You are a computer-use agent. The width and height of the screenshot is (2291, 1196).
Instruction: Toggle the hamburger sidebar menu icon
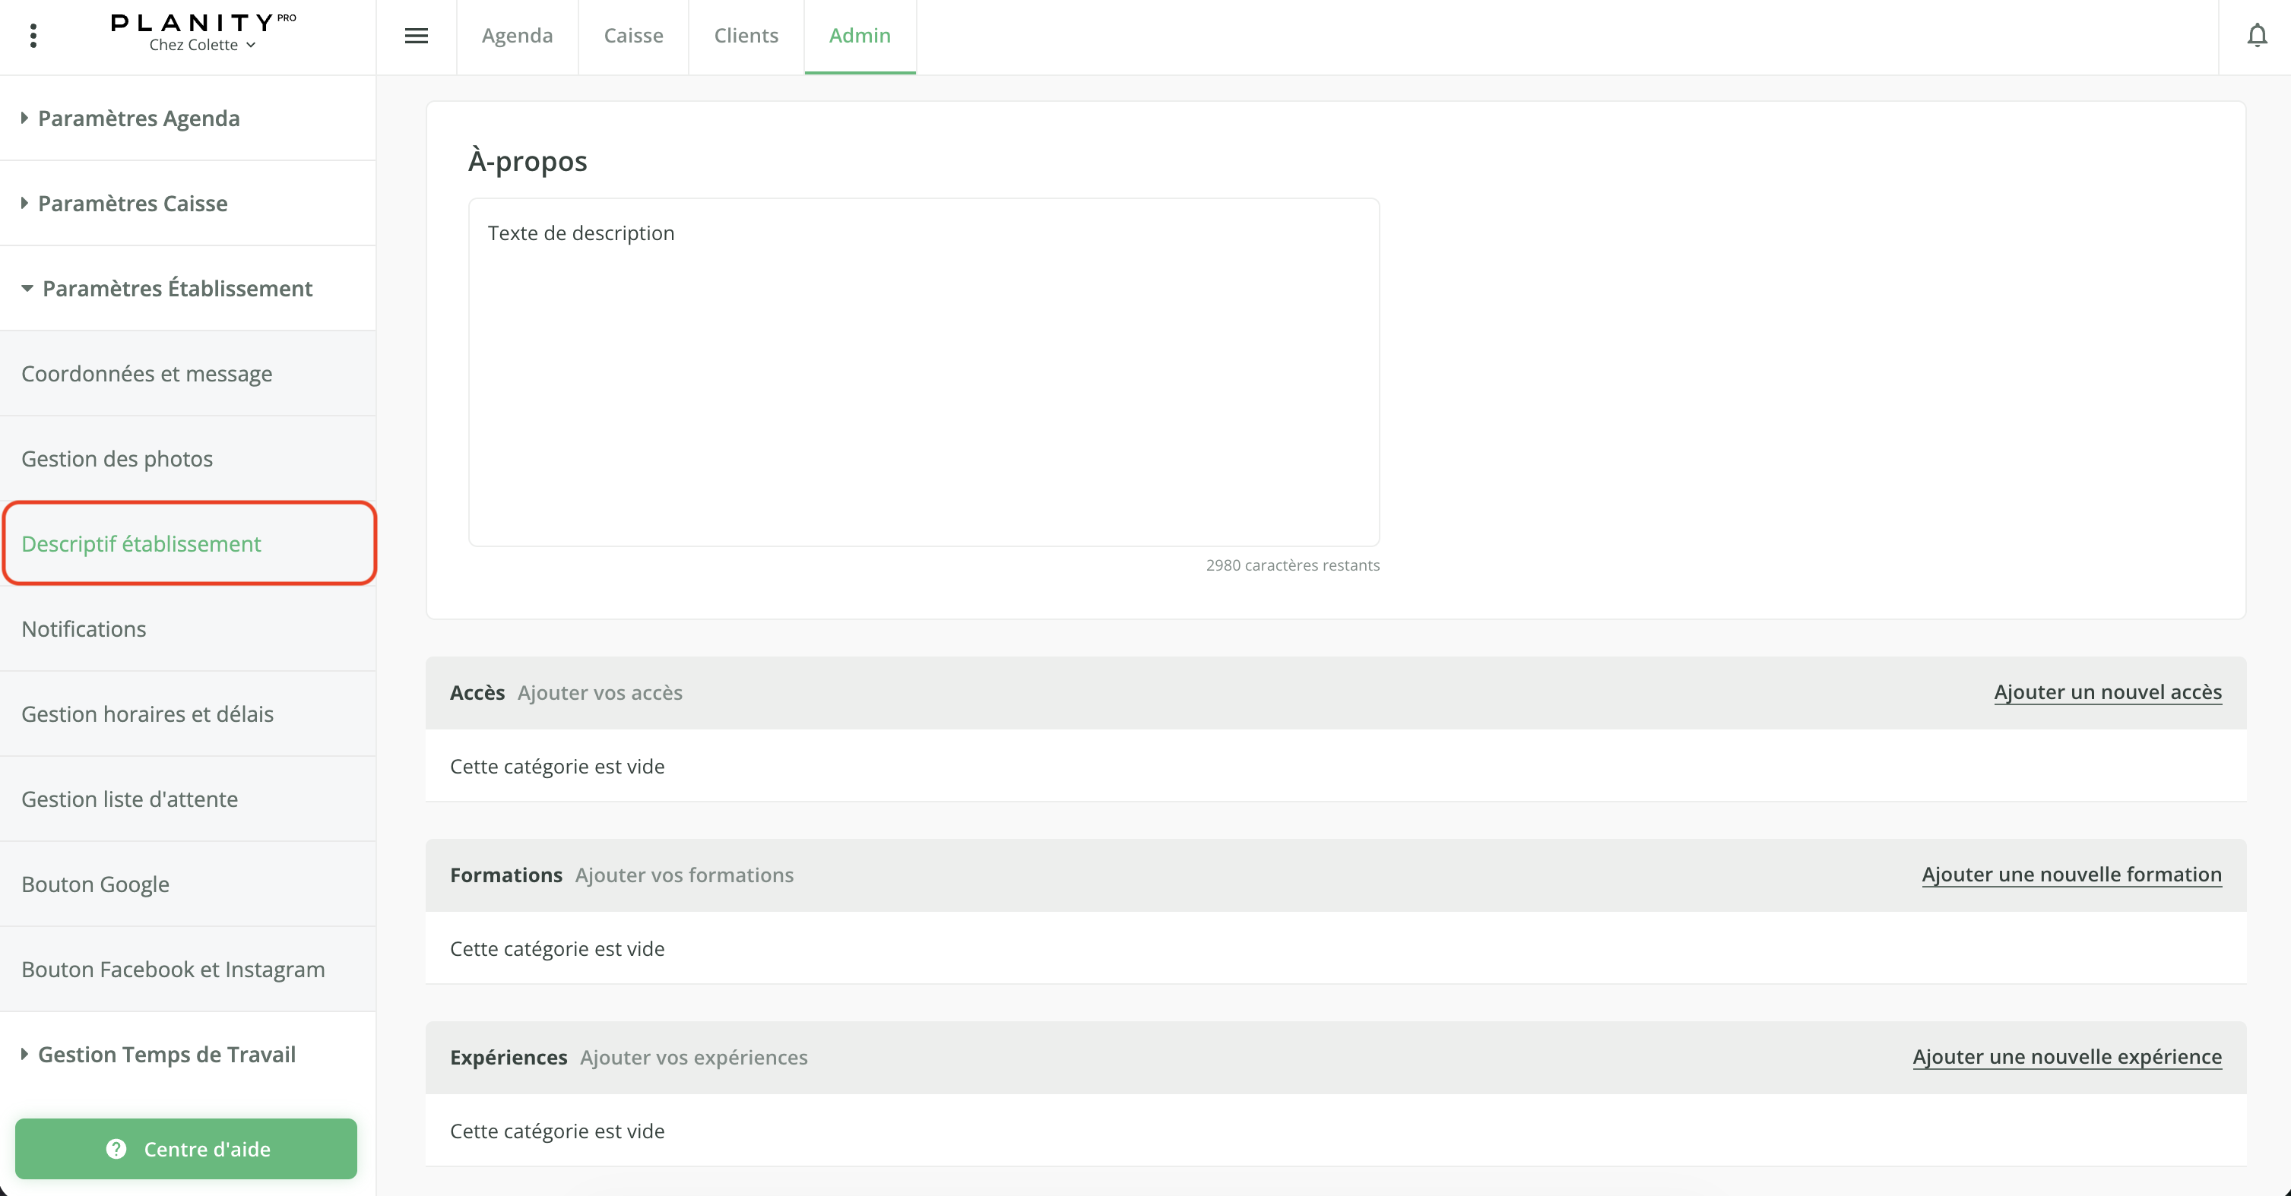(x=417, y=36)
